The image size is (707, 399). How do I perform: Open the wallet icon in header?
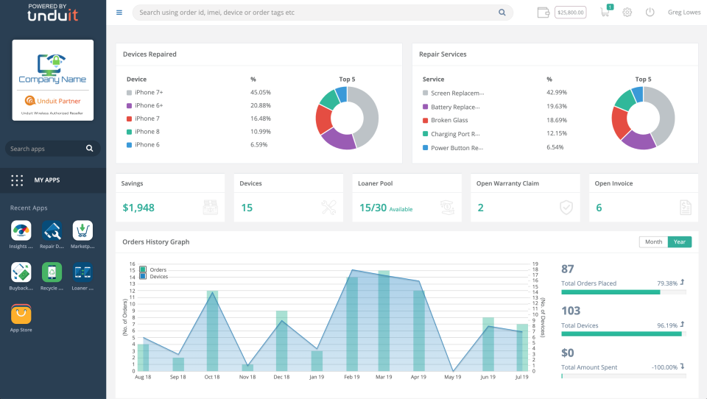click(x=544, y=13)
